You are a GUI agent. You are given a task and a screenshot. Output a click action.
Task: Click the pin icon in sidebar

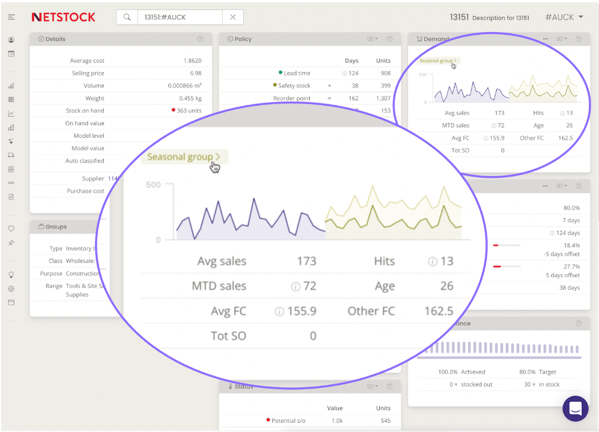click(11, 243)
